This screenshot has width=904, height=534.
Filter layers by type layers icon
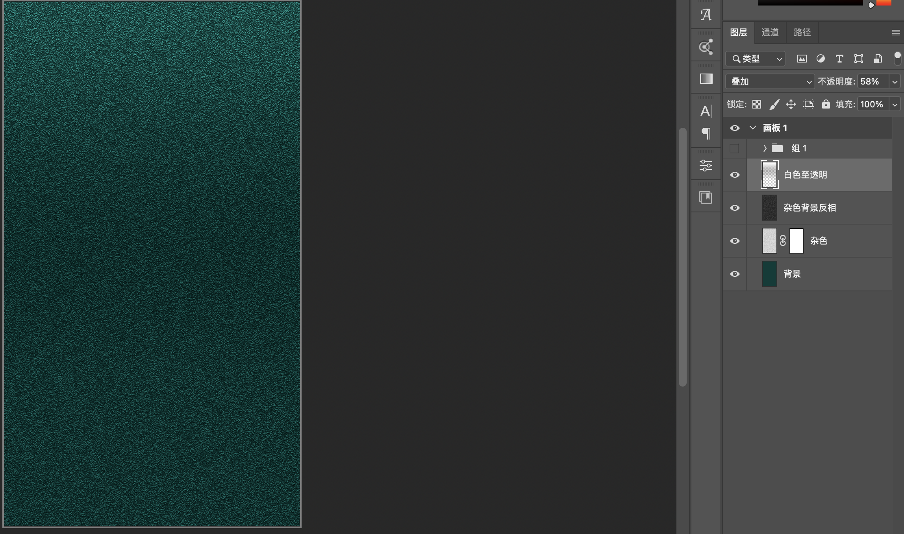(839, 59)
